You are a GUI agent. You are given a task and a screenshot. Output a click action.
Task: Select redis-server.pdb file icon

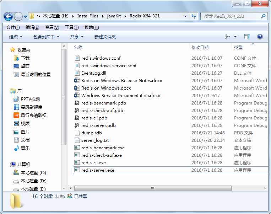point(77,125)
